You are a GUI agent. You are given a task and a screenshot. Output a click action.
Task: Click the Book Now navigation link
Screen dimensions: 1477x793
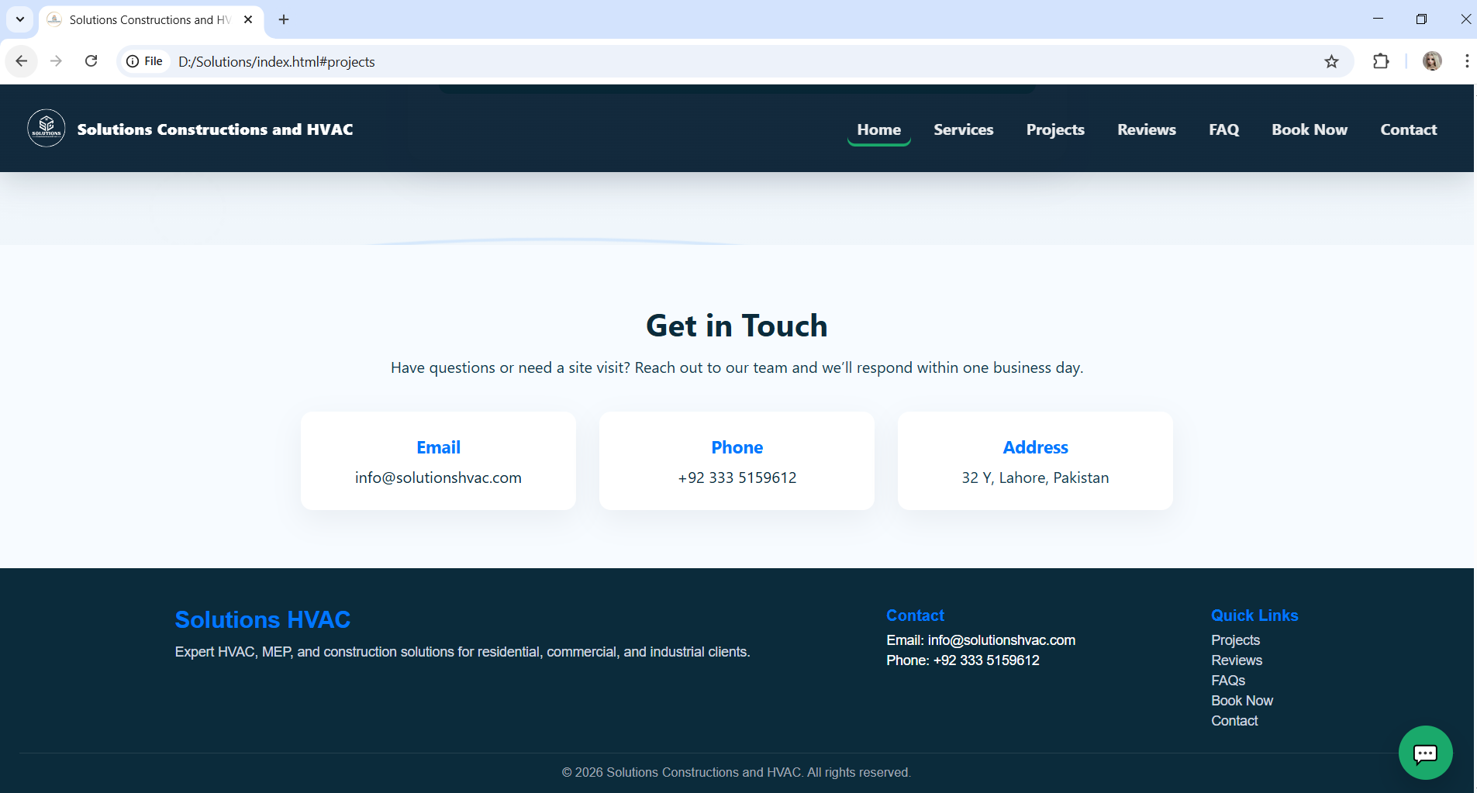(x=1309, y=129)
